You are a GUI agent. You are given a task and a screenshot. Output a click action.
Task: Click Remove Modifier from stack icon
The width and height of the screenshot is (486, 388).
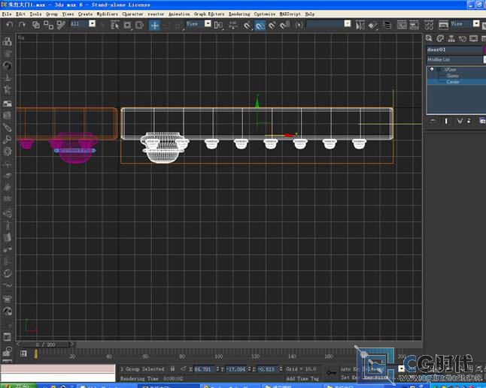tap(469, 121)
